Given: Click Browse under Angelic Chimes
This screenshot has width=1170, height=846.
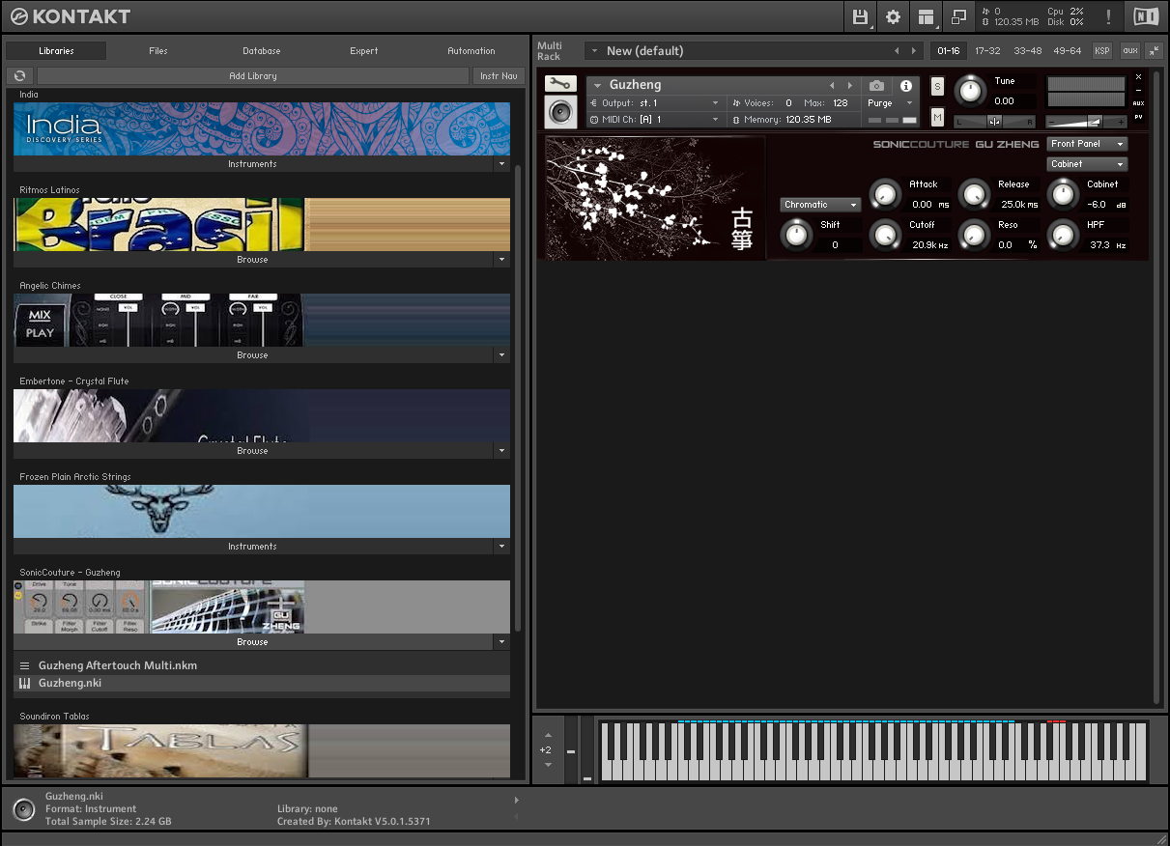Looking at the screenshot, I should 252,355.
